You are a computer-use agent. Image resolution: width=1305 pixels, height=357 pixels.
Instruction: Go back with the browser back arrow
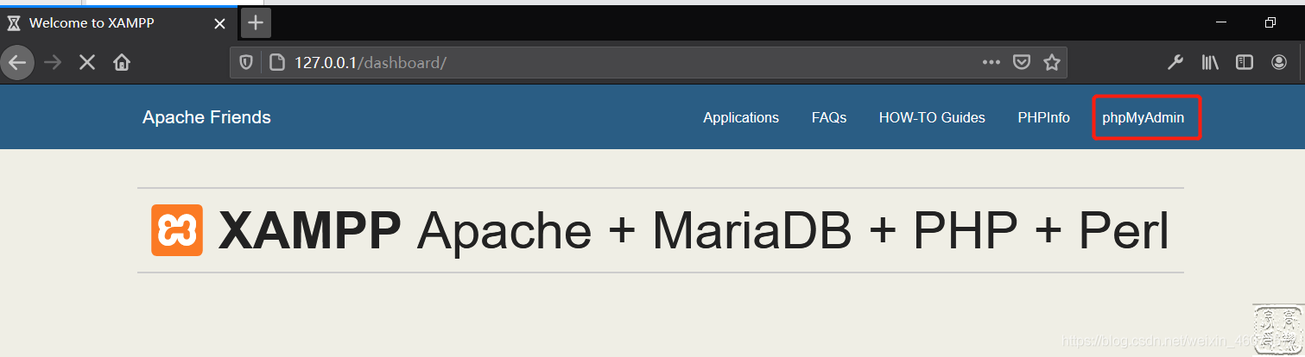(17, 62)
